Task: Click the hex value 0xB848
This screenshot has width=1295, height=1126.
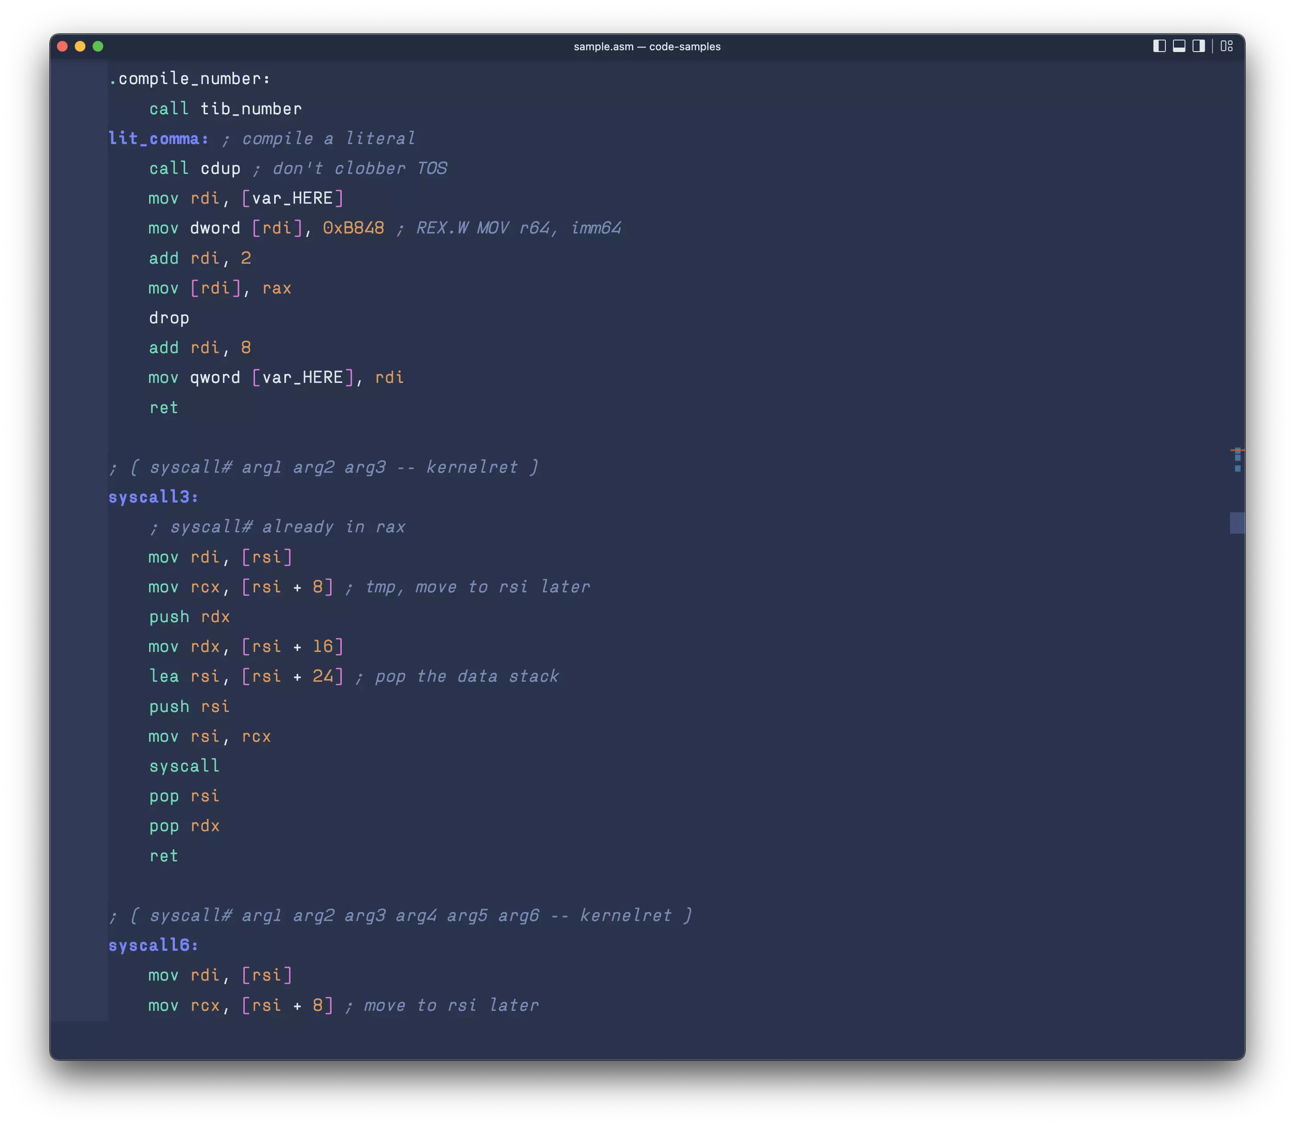Action: (x=353, y=228)
